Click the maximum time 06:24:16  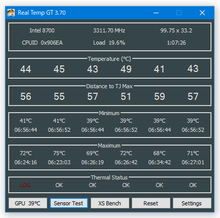25,162
